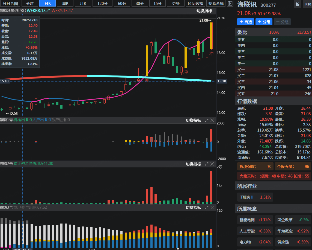Open 切换指标 for 麒麟2号 panel
The image size is (312, 250).
click(x=193, y=164)
